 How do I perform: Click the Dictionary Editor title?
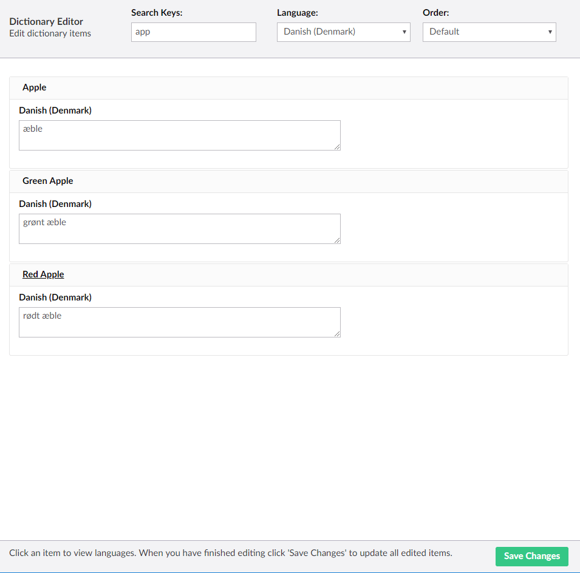tap(46, 21)
